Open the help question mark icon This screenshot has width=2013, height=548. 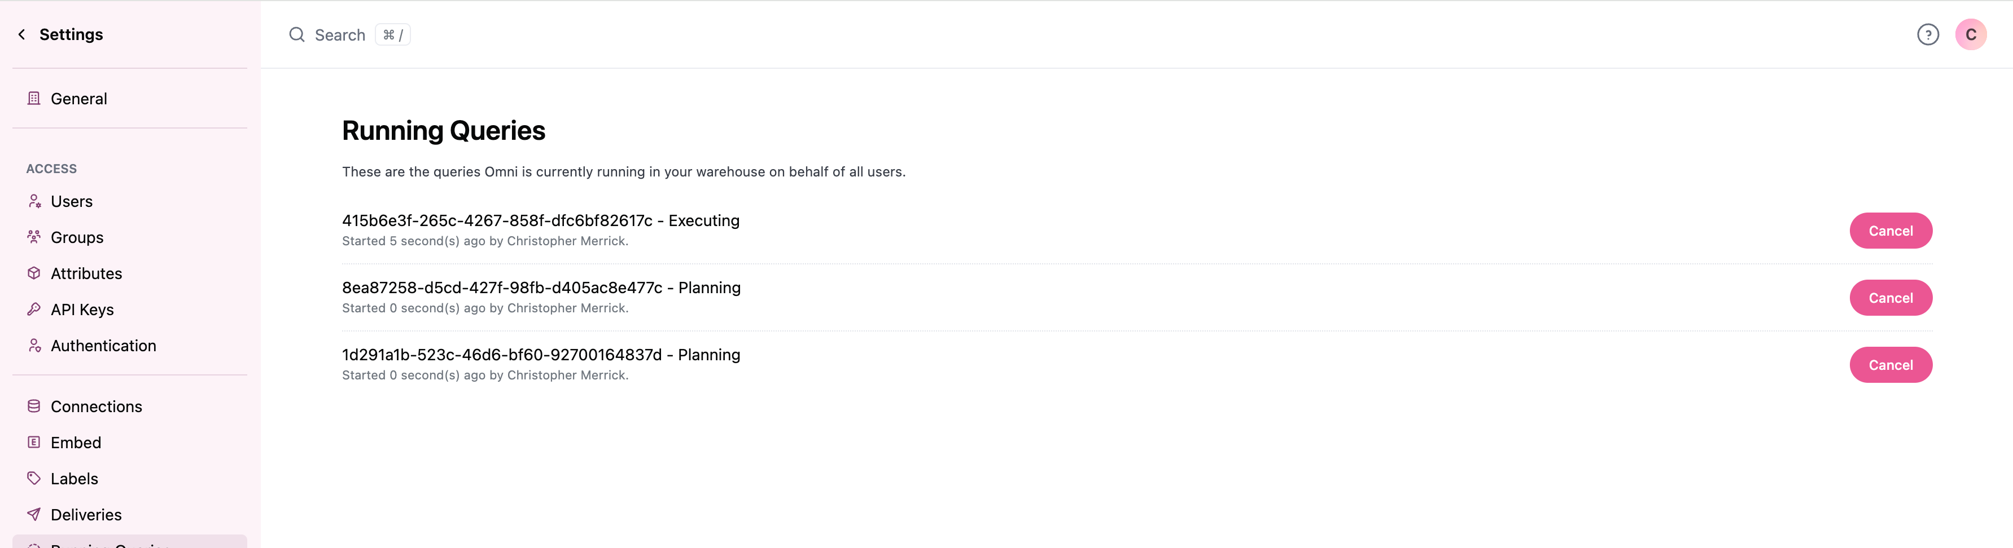pos(1927,34)
